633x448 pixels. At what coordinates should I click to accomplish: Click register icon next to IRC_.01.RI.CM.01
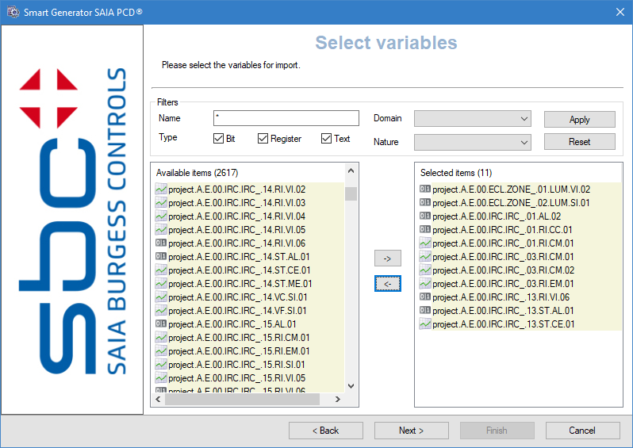pyautogui.click(x=425, y=243)
